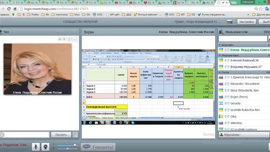Click the Windows Start orb in shared screen
Image resolution: width=270 pixels, height=152 pixels.
84,122
